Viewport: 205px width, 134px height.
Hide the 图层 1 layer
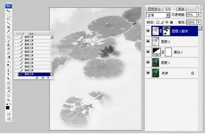tap(148, 62)
